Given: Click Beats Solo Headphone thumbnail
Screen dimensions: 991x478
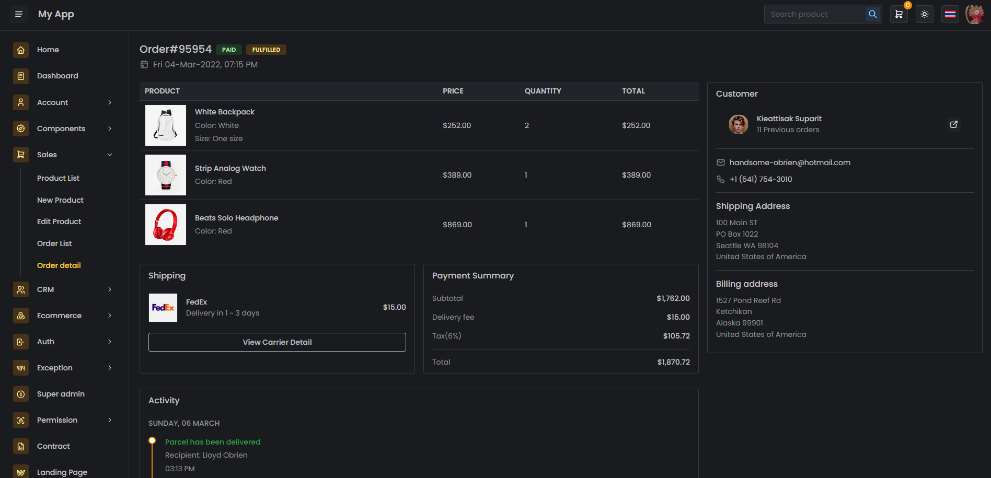Looking at the screenshot, I should 166,225.
